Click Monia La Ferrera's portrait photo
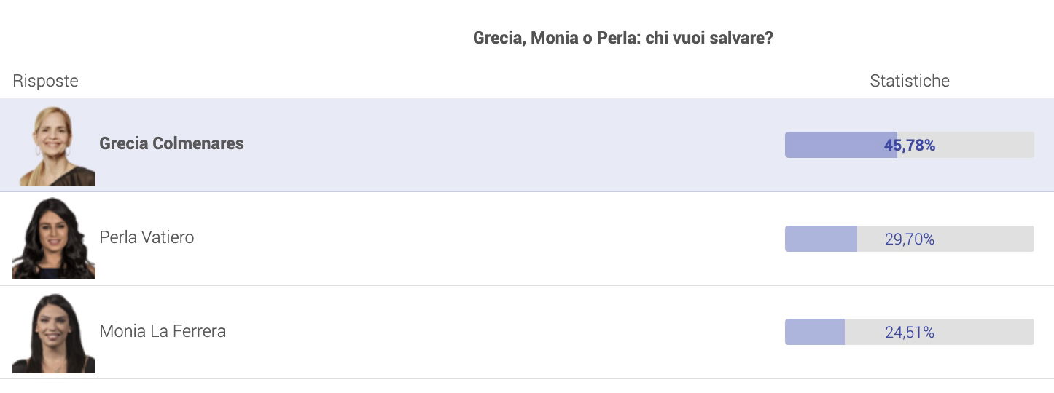 click(x=54, y=332)
